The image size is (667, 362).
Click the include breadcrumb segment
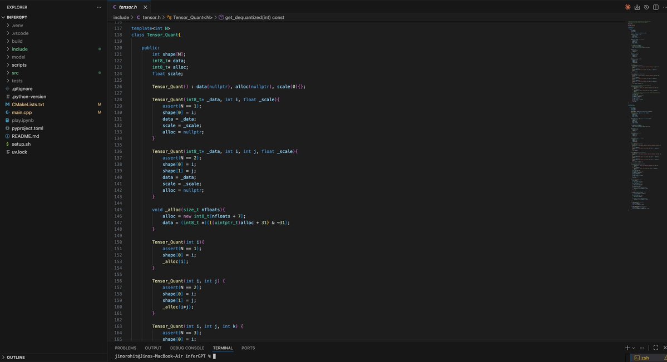coord(121,17)
